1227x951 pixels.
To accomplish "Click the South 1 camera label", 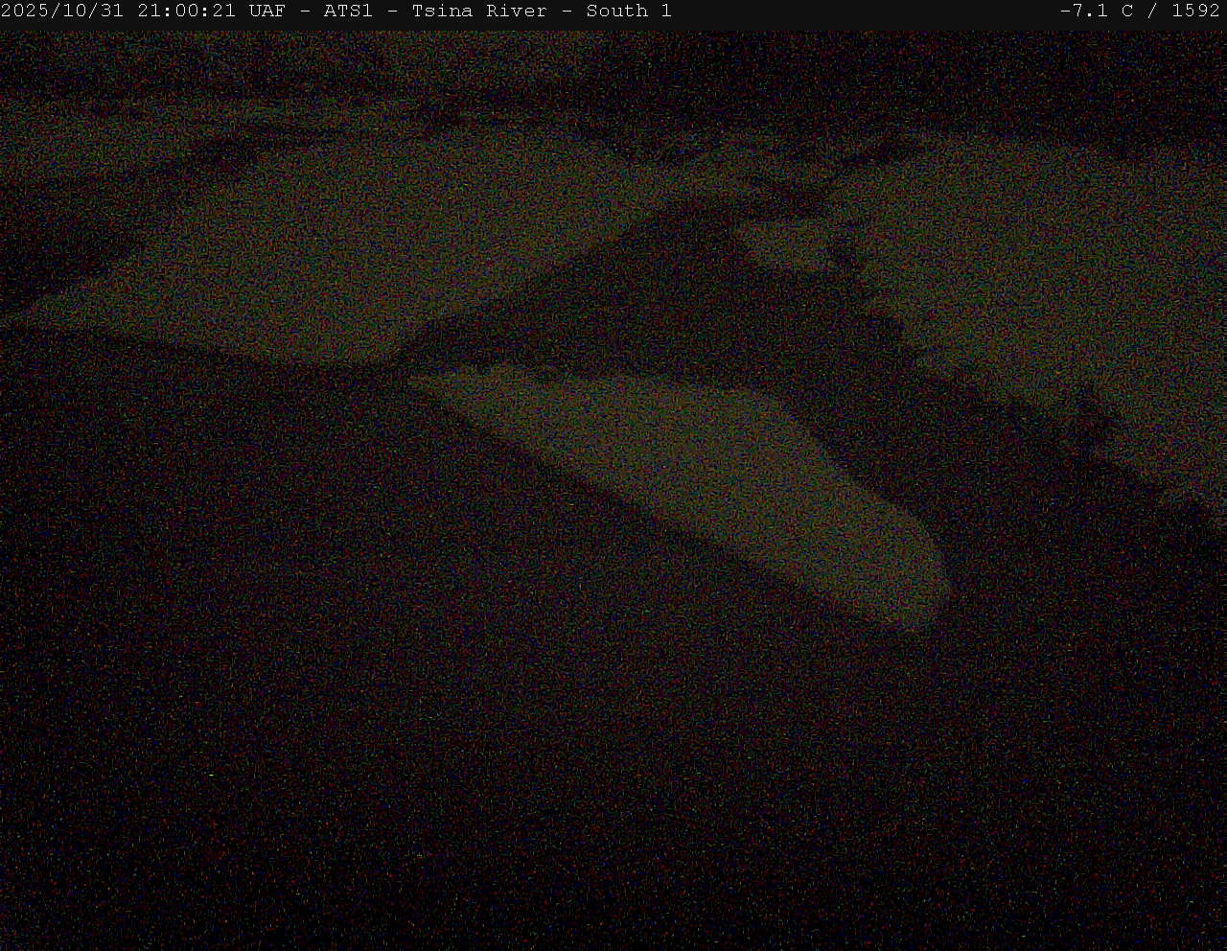I will click(628, 12).
